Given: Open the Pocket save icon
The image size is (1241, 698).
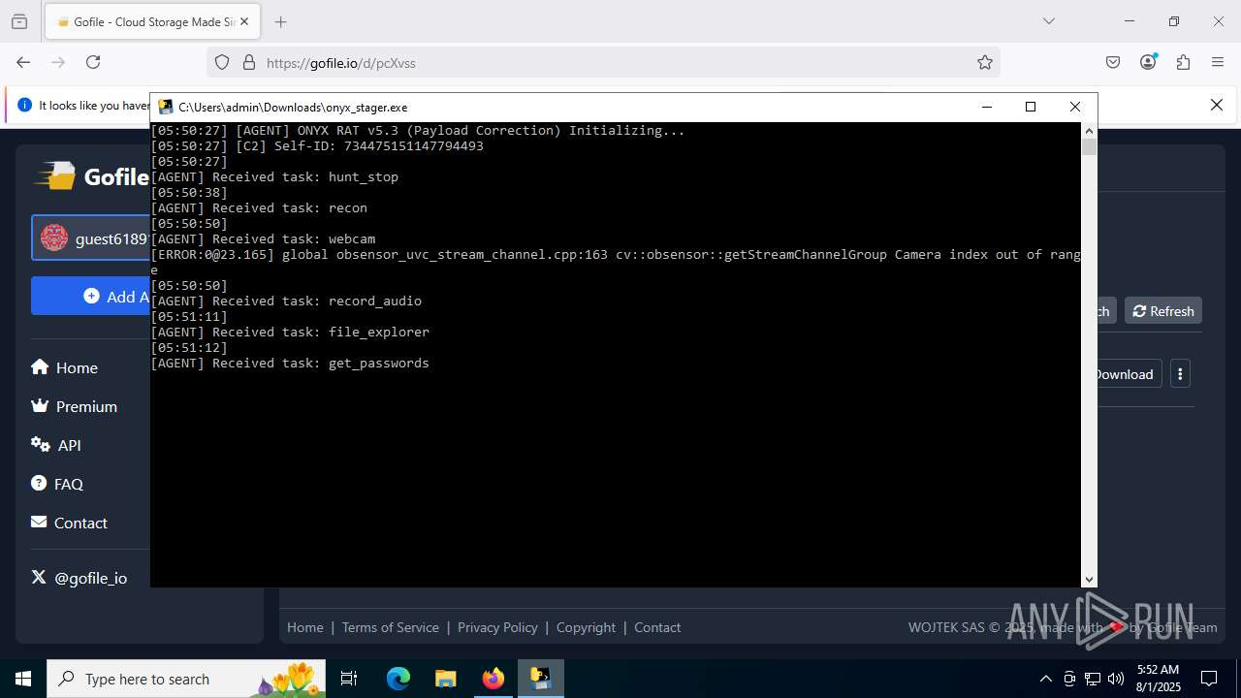Looking at the screenshot, I should pos(1113,62).
